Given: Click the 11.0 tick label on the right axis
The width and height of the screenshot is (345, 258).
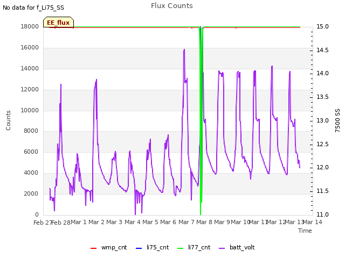Looking at the screenshot, I should point(322,214).
